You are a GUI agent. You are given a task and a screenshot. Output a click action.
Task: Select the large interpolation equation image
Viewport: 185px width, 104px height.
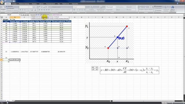point(129,70)
